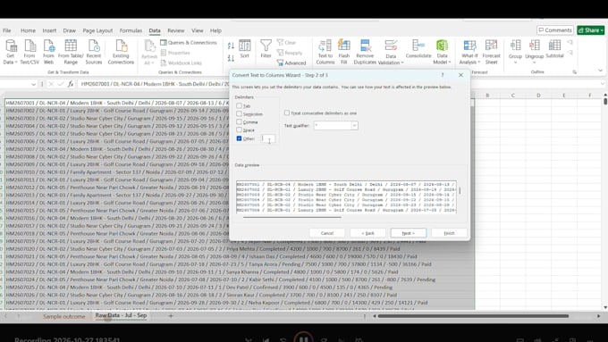Click the worksheet horizontal scrollbar
The width and height of the screenshot is (608, 342).
(x=473, y=316)
